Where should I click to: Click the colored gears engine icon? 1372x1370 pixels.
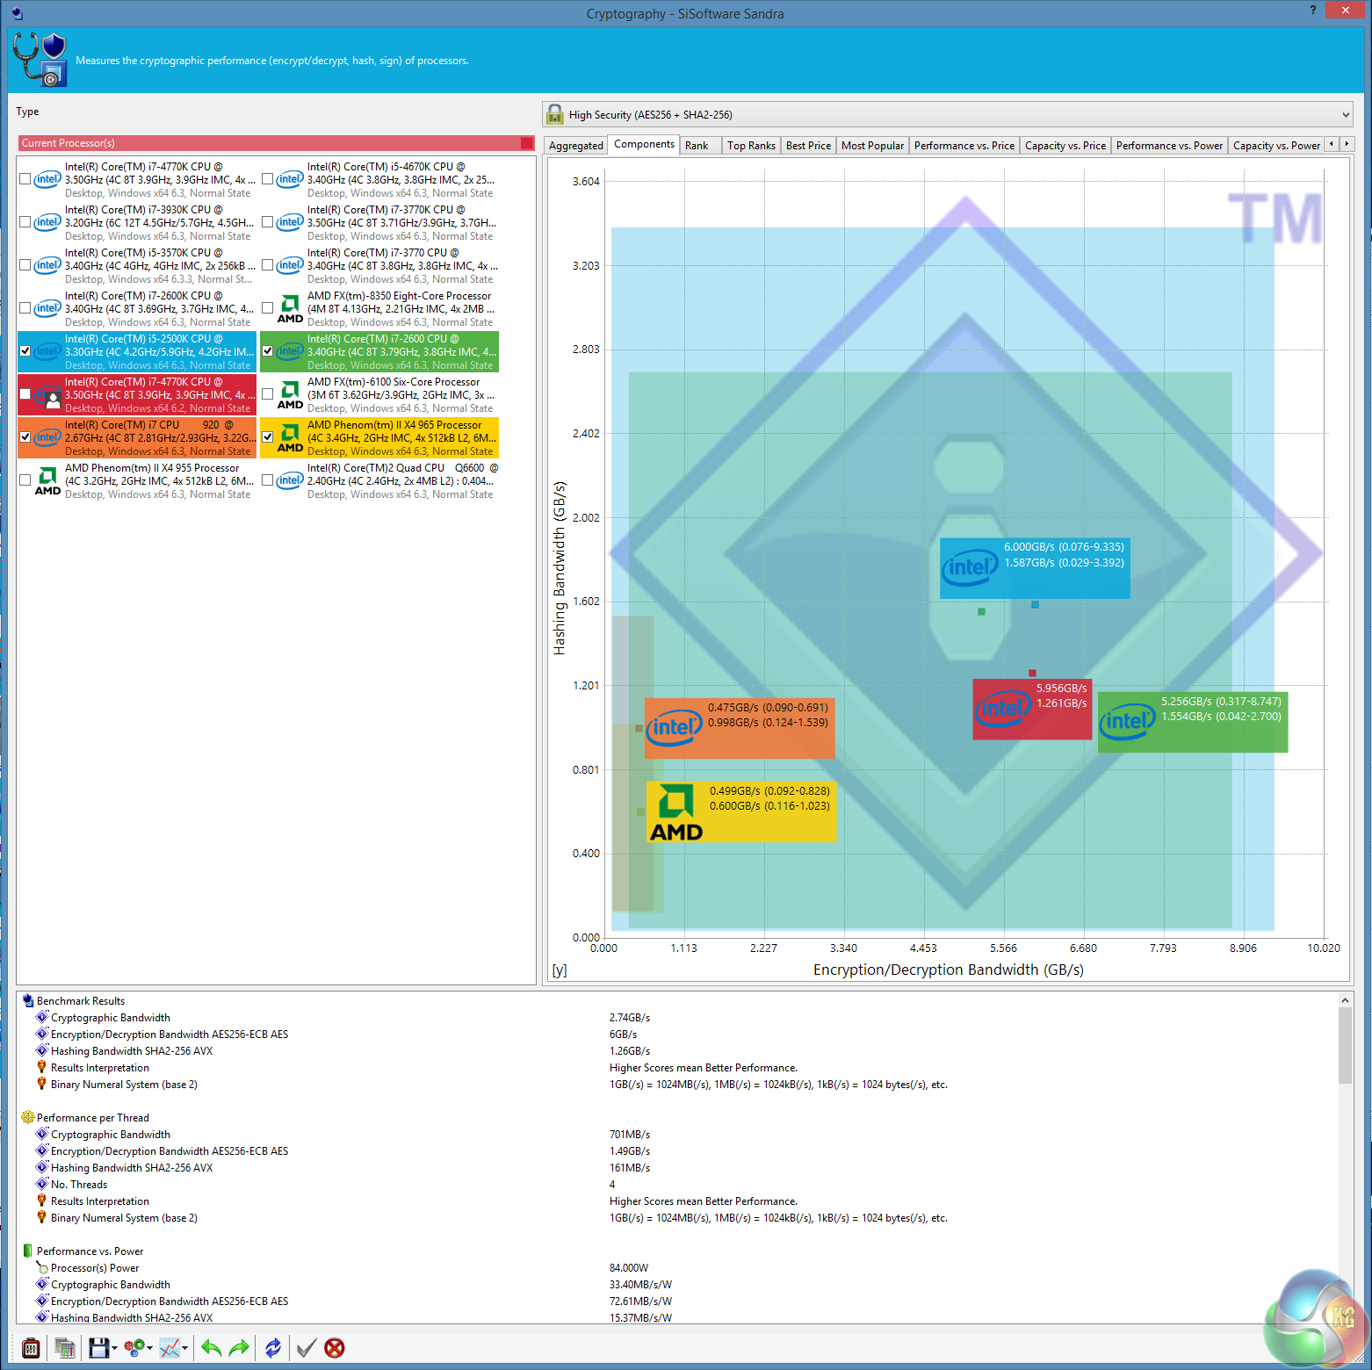click(134, 1348)
